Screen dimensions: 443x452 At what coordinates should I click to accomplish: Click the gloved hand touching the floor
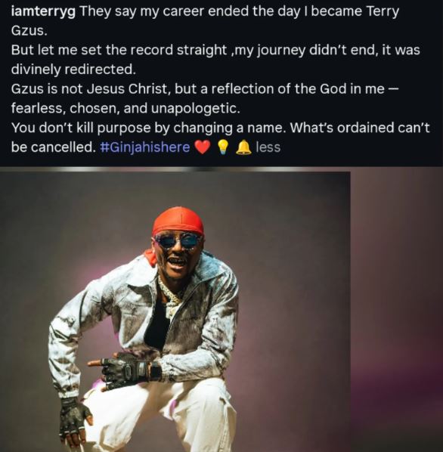click(x=73, y=418)
